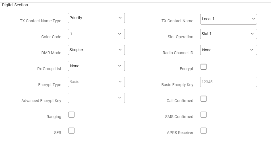The height and width of the screenshot is (146, 271).
Task: Click the DMR Mode label
Action: coord(51,53)
